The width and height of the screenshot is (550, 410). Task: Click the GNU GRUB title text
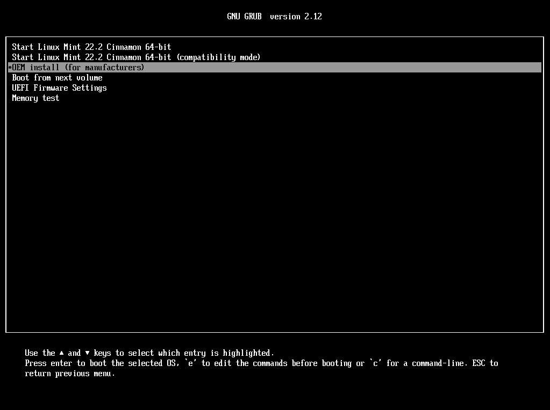coord(244,17)
